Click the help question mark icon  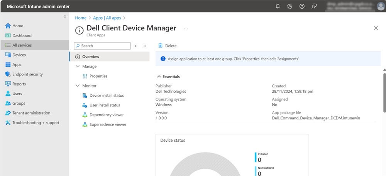[302, 6]
